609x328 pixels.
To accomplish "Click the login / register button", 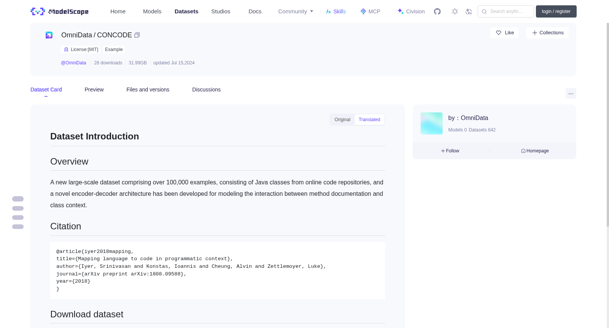I will pos(556,11).
